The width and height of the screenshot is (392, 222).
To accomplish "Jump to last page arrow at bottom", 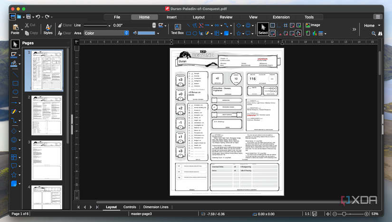I will [97, 207].
